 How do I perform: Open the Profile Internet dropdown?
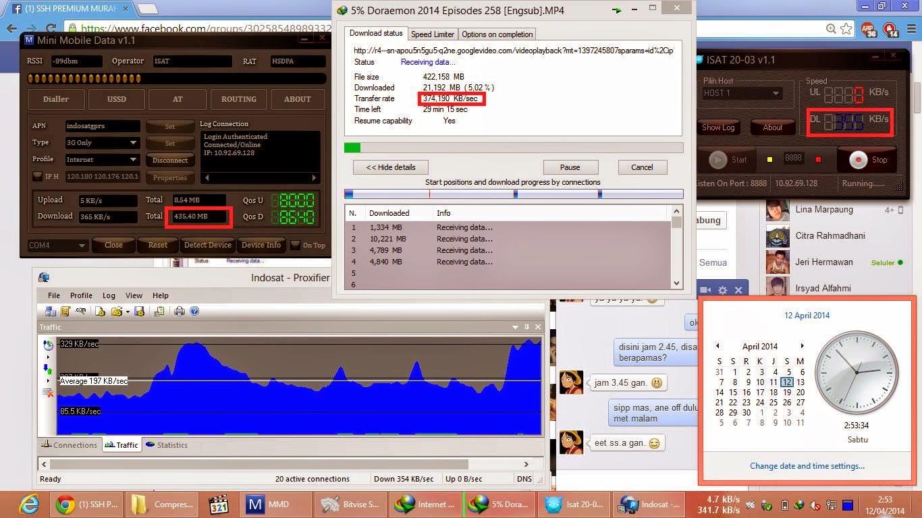click(x=103, y=160)
